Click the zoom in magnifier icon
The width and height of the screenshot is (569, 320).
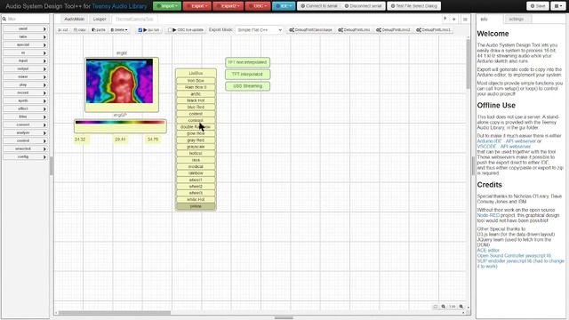click(x=461, y=307)
